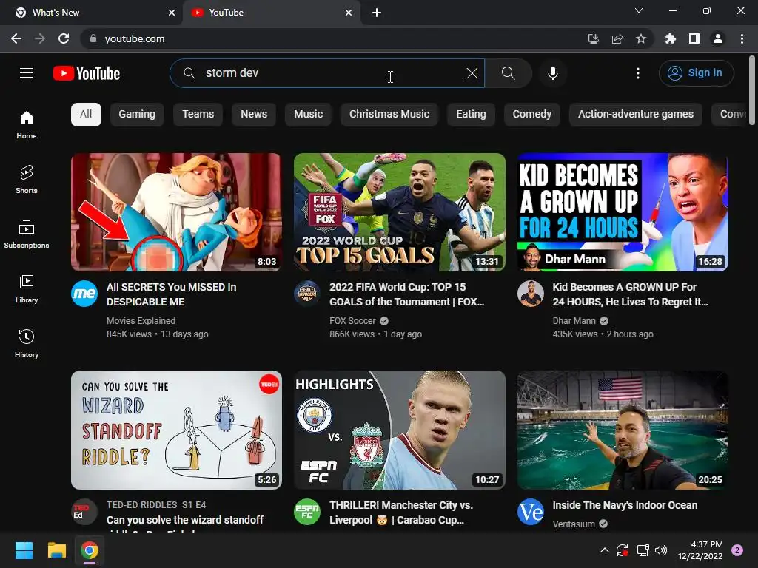Click the Sign in button
The height and width of the screenshot is (568, 758).
coord(696,73)
